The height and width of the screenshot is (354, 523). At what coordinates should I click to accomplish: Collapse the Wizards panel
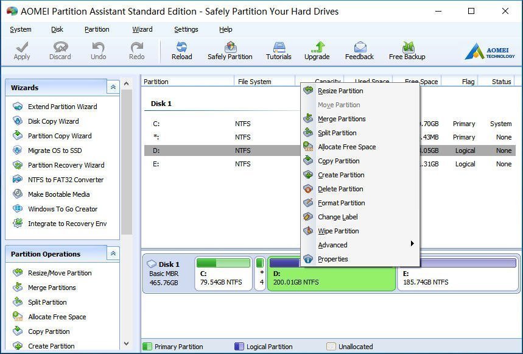click(113, 87)
